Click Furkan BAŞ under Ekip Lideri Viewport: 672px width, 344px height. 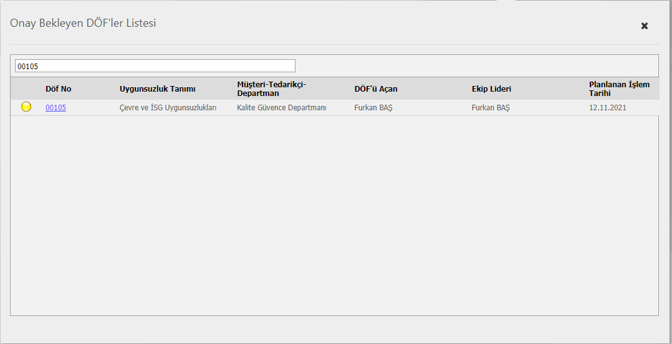[491, 108]
